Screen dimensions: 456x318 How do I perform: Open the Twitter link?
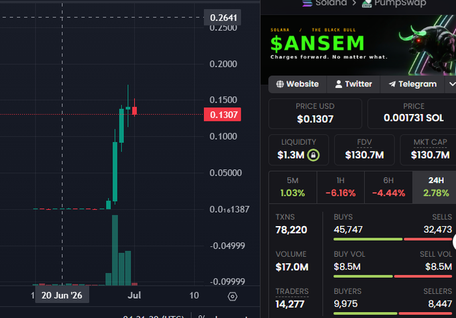(x=353, y=84)
